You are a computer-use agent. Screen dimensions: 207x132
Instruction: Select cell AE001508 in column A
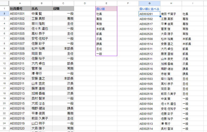click(20, 49)
